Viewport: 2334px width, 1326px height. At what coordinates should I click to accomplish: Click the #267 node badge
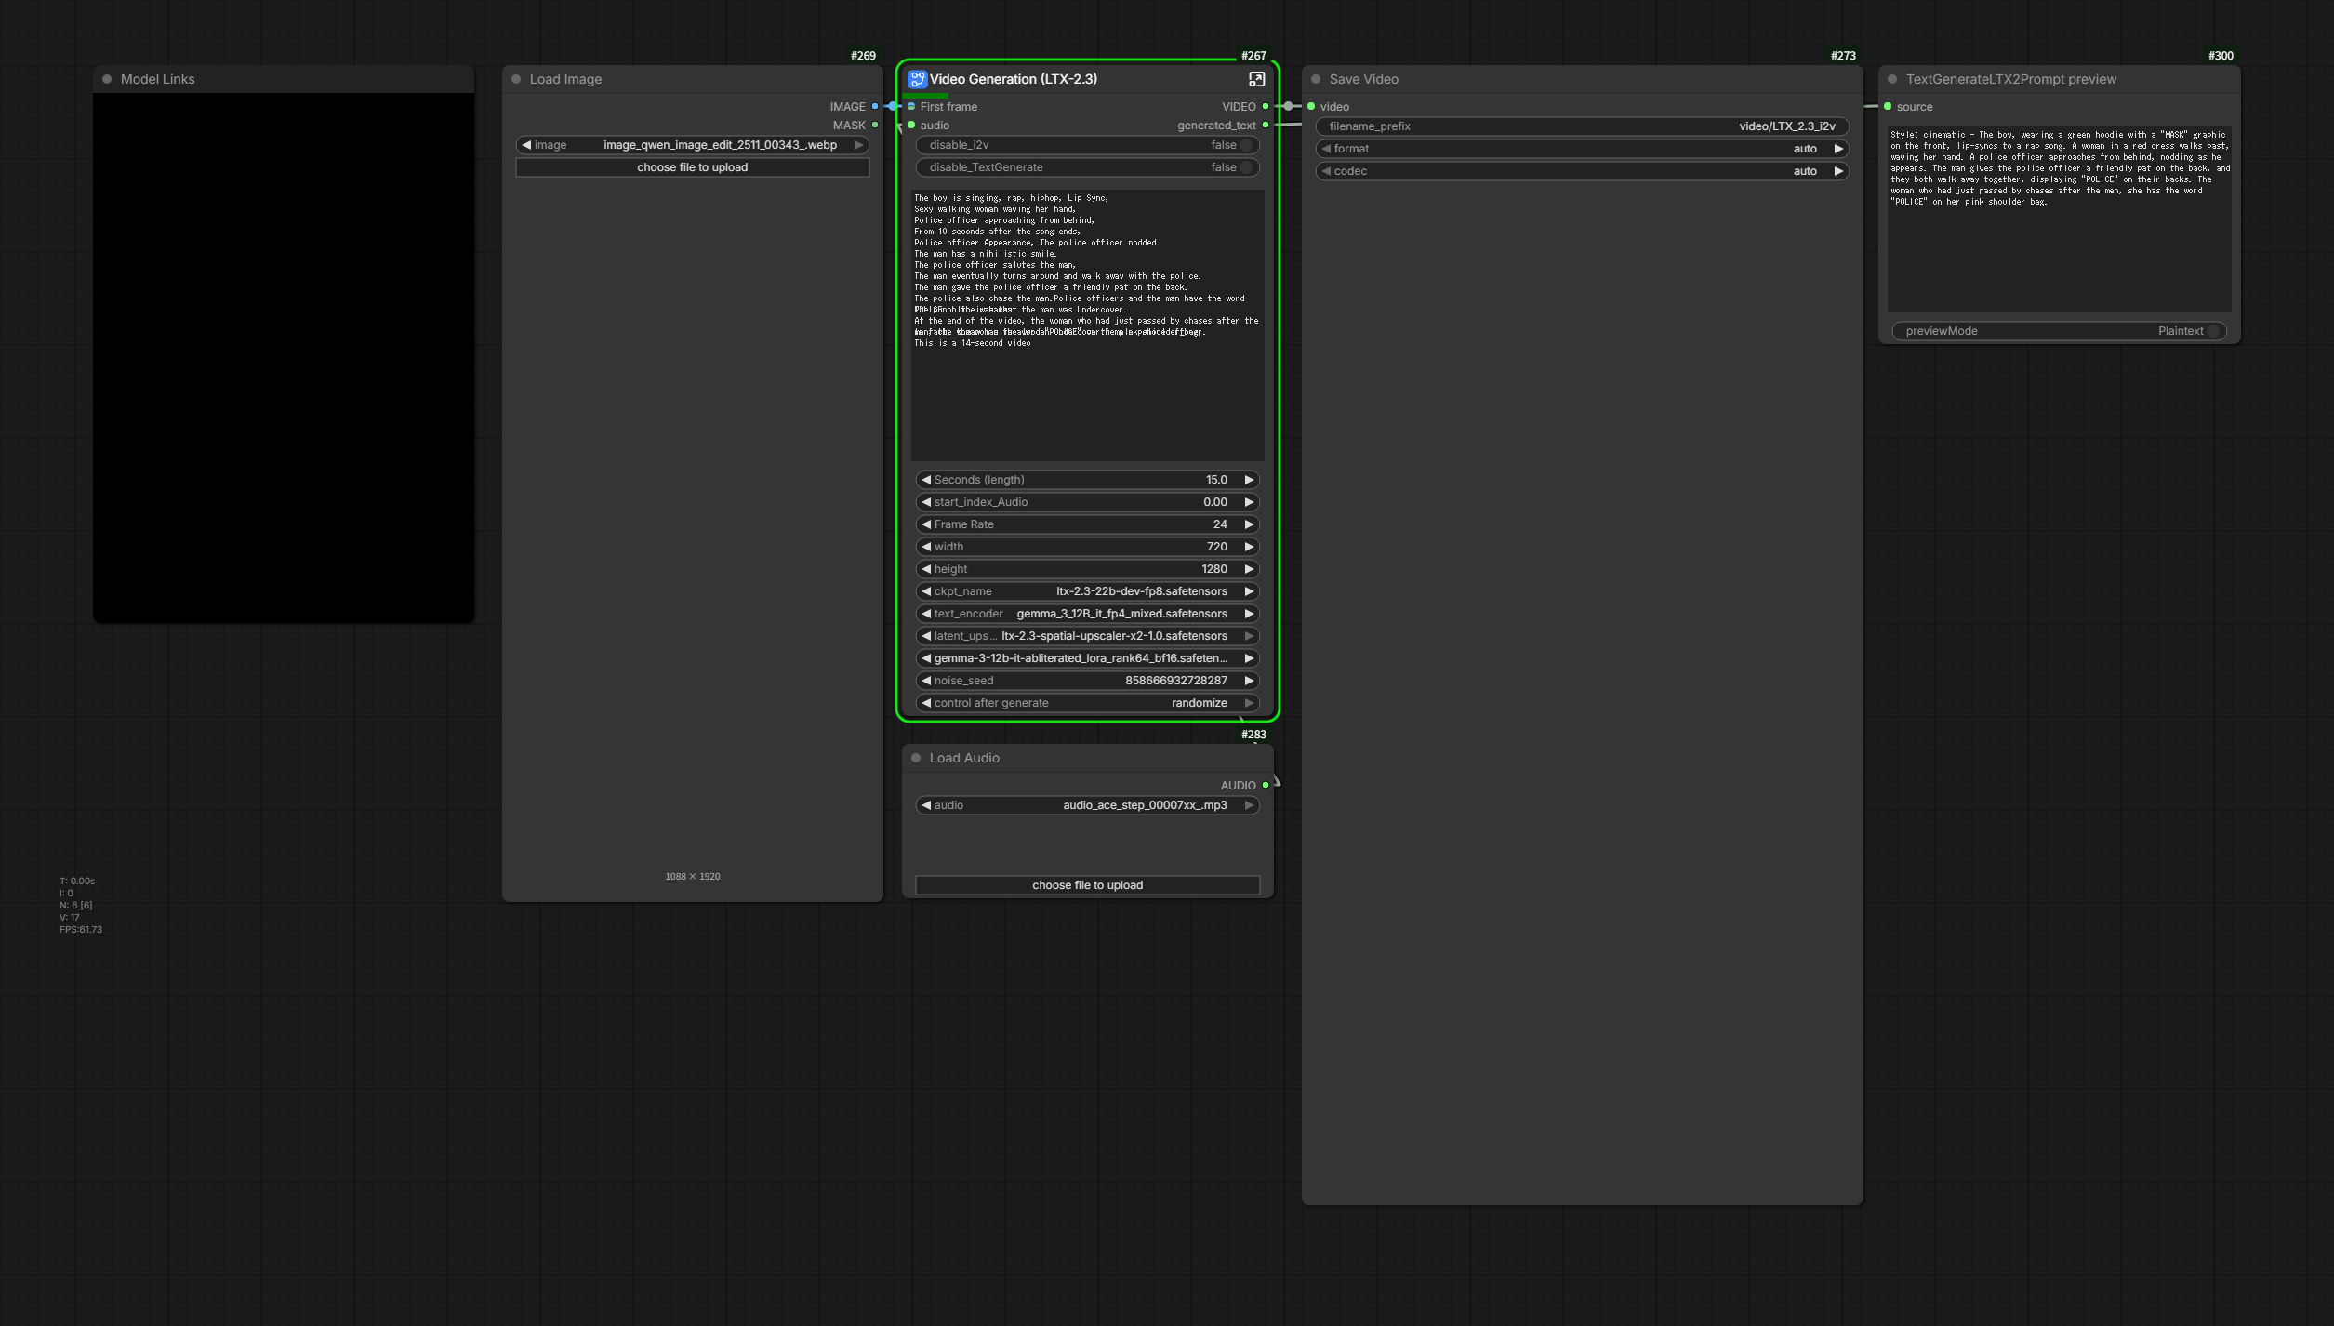pyautogui.click(x=1253, y=56)
